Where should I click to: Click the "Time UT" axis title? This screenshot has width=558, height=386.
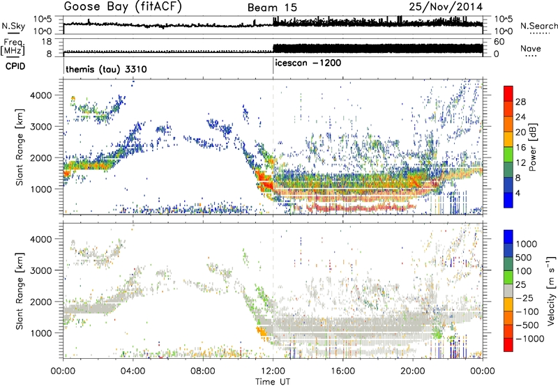pyautogui.click(x=273, y=382)
